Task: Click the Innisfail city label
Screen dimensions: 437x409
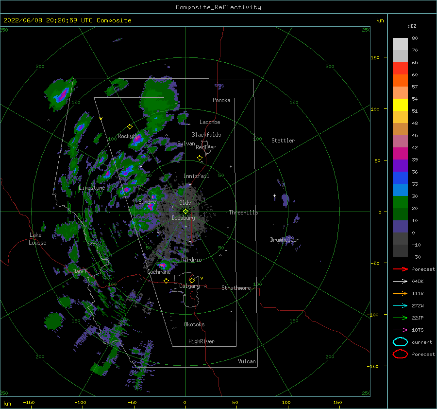Action: pos(196,176)
